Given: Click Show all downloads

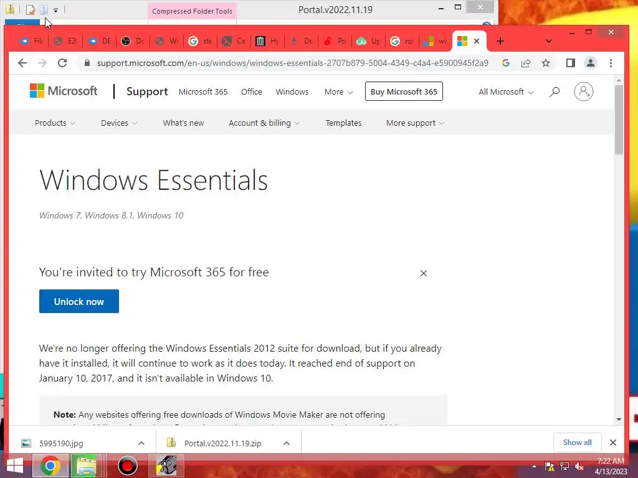Looking at the screenshot, I should pyautogui.click(x=577, y=443).
